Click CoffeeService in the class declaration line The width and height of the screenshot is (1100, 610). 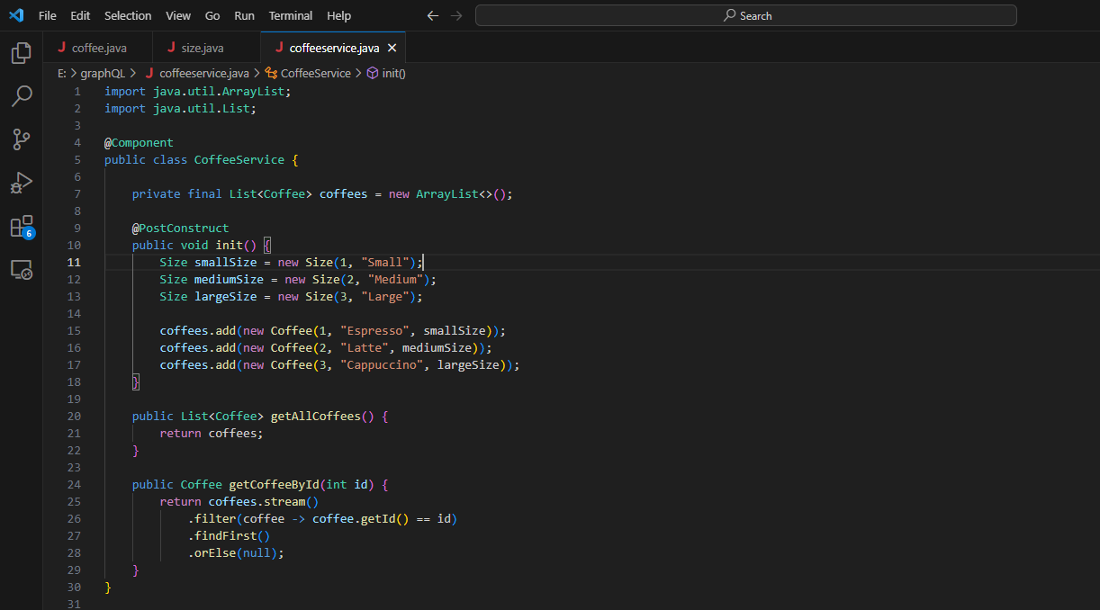point(239,160)
